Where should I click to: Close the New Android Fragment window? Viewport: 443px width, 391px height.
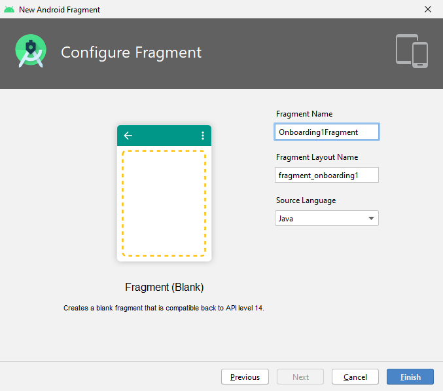pos(428,9)
